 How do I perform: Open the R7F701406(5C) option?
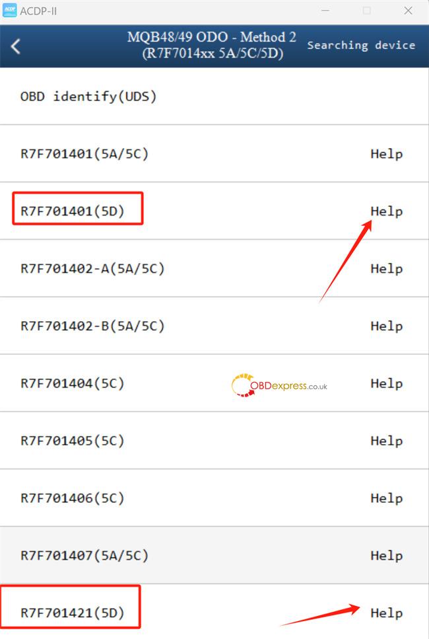tap(214, 498)
